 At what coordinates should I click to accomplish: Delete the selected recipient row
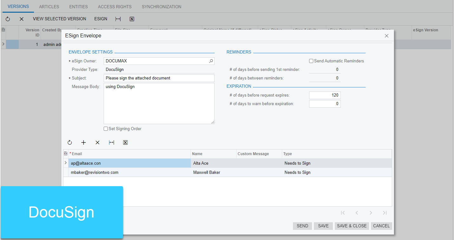98,143
